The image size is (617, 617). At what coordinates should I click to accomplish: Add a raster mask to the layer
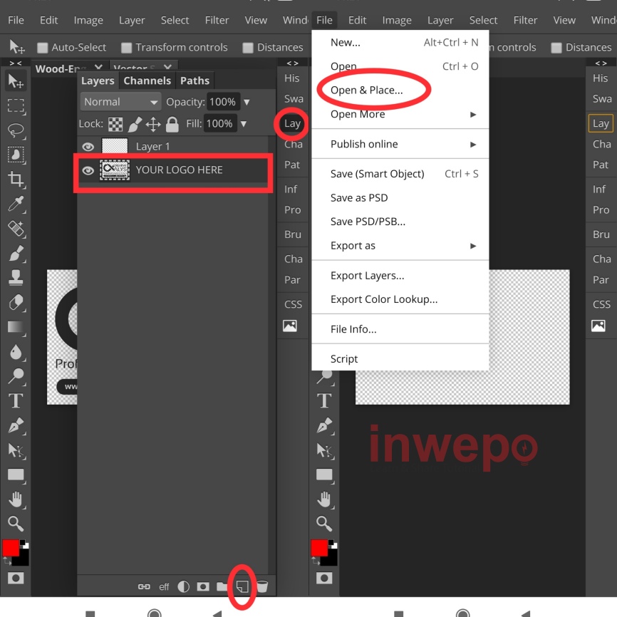point(203,586)
